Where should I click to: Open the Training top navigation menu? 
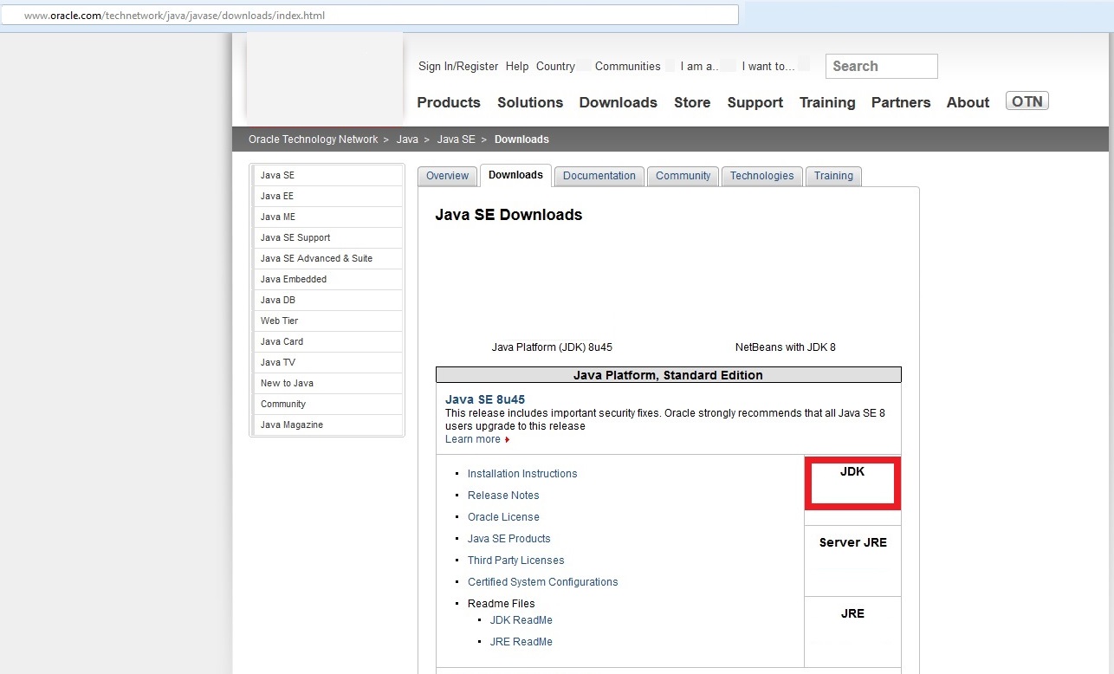point(827,102)
